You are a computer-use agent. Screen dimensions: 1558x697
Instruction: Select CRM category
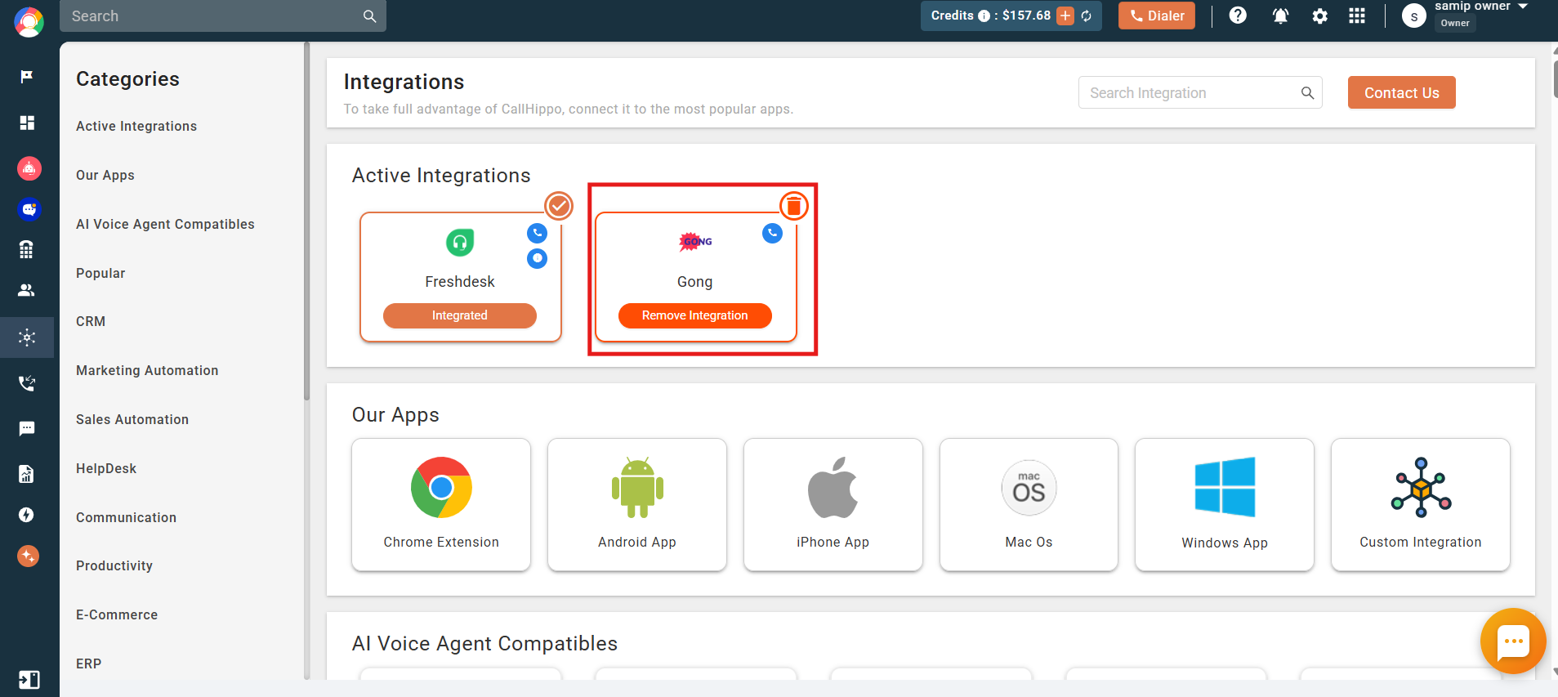[x=91, y=321]
